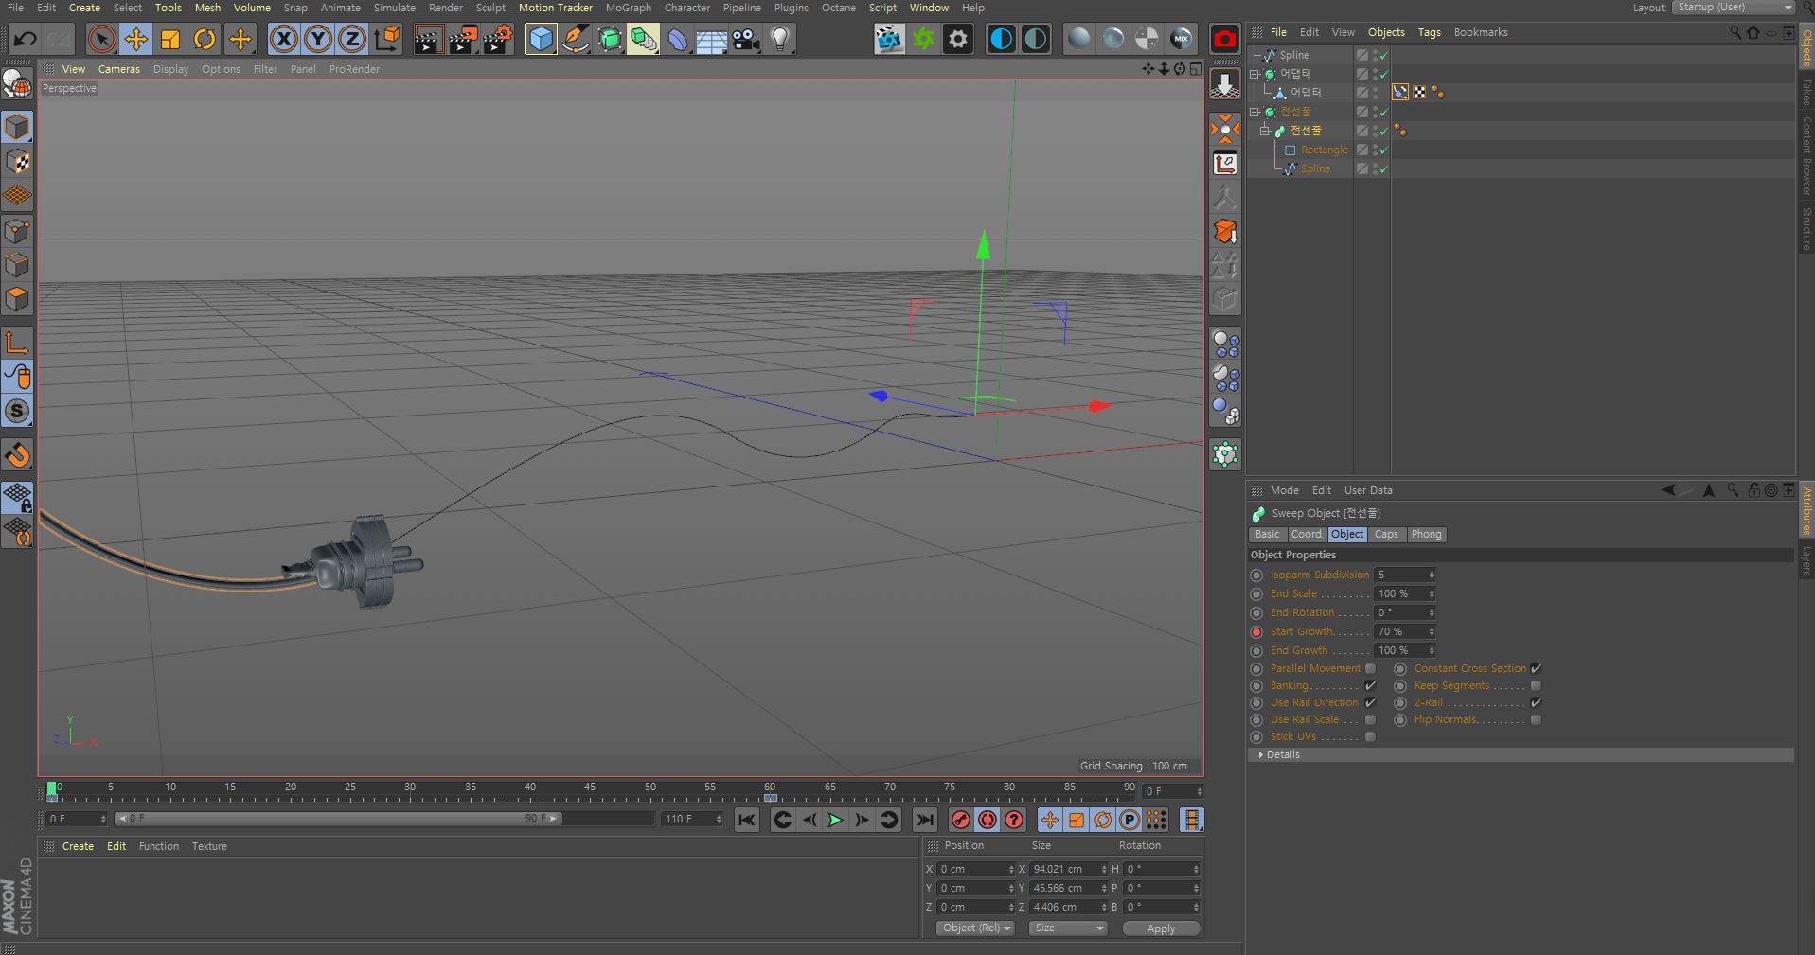Screen dimensions: 1815x955
Task: Toggle 2-Rail checkbox
Action: click(1536, 702)
